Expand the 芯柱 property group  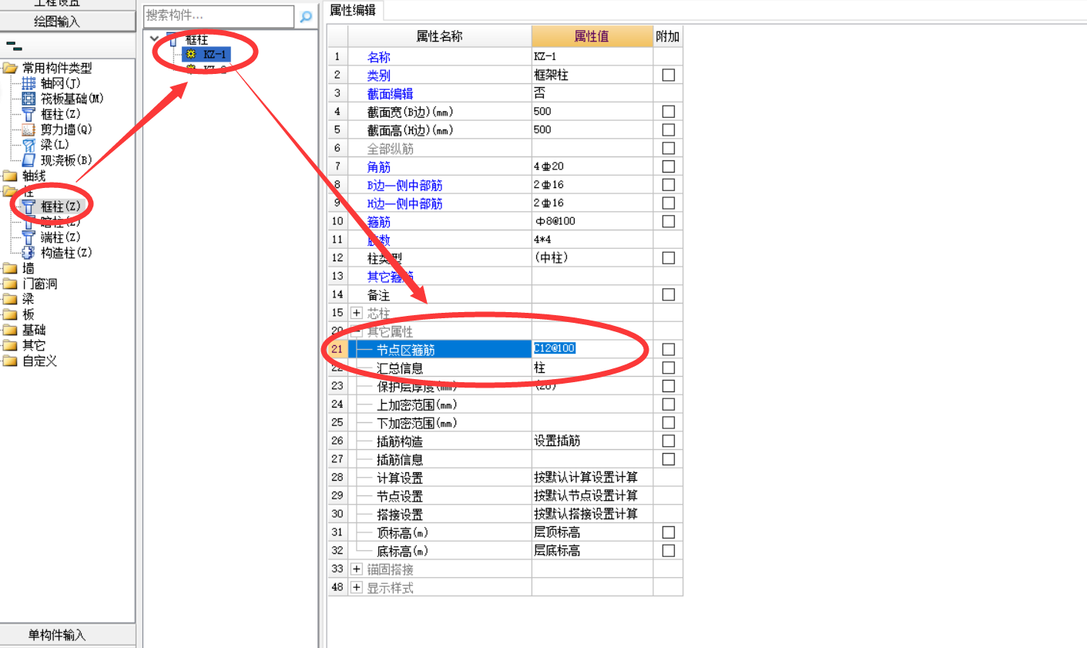[356, 313]
